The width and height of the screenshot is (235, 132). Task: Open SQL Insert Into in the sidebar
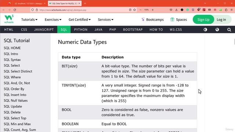pos(15,95)
